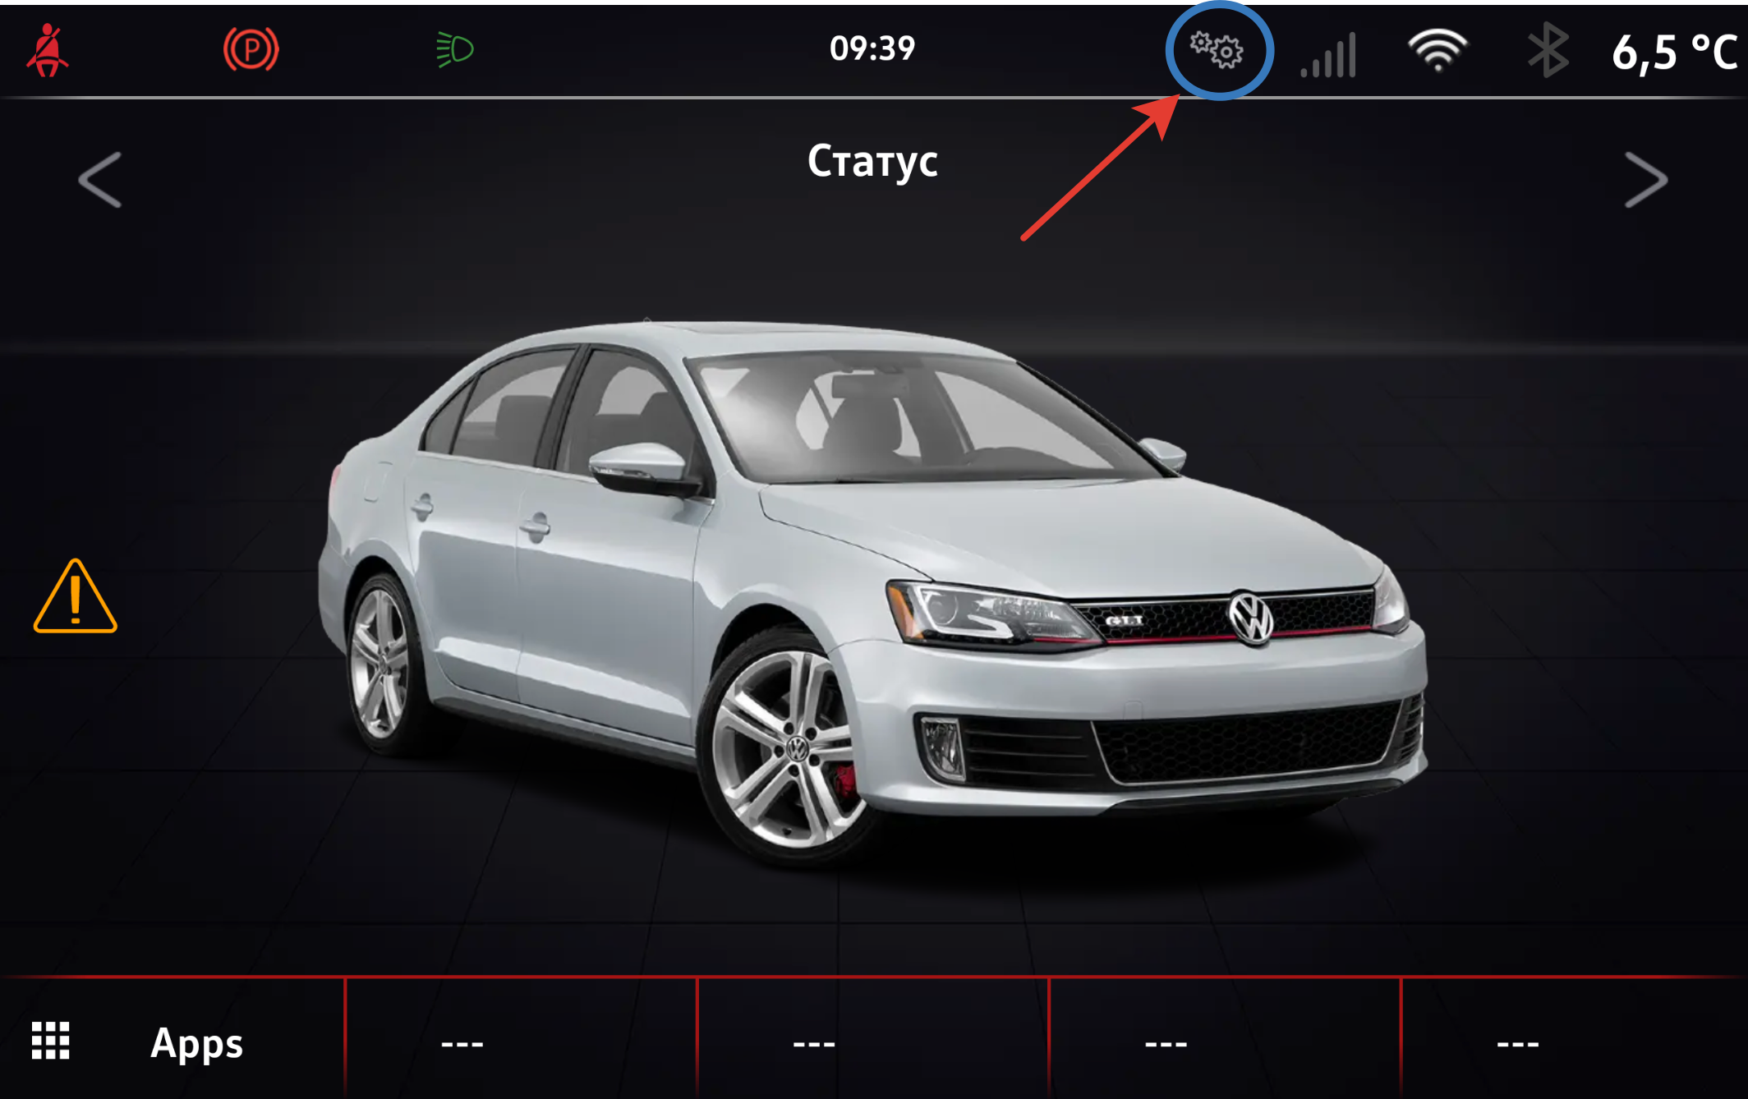This screenshot has height=1099, width=1748.
Task: Tap the 6,5 °C temperature reading
Action: [1674, 53]
